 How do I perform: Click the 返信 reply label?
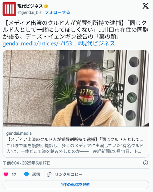36,174
